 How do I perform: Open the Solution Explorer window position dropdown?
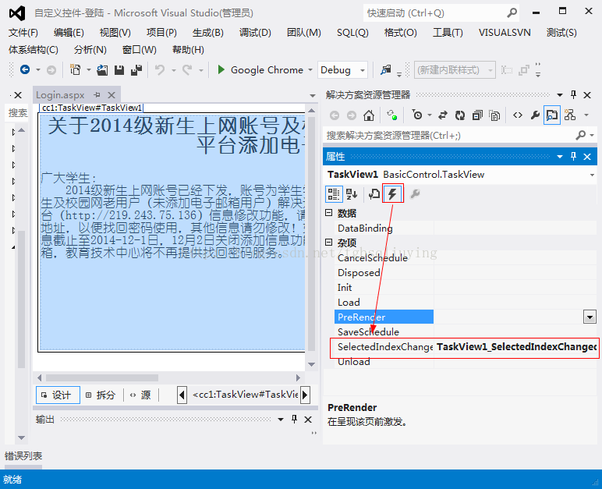[560, 94]
